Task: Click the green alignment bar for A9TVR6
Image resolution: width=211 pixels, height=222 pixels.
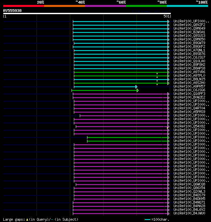Action: click(x=121, y=72)
